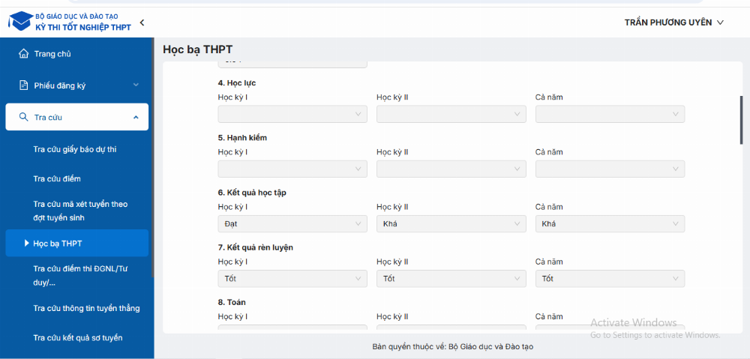This screenshot has height=359, width=750.
Task: Click the graduation cap logo icon
Action: tap(20, 22)
